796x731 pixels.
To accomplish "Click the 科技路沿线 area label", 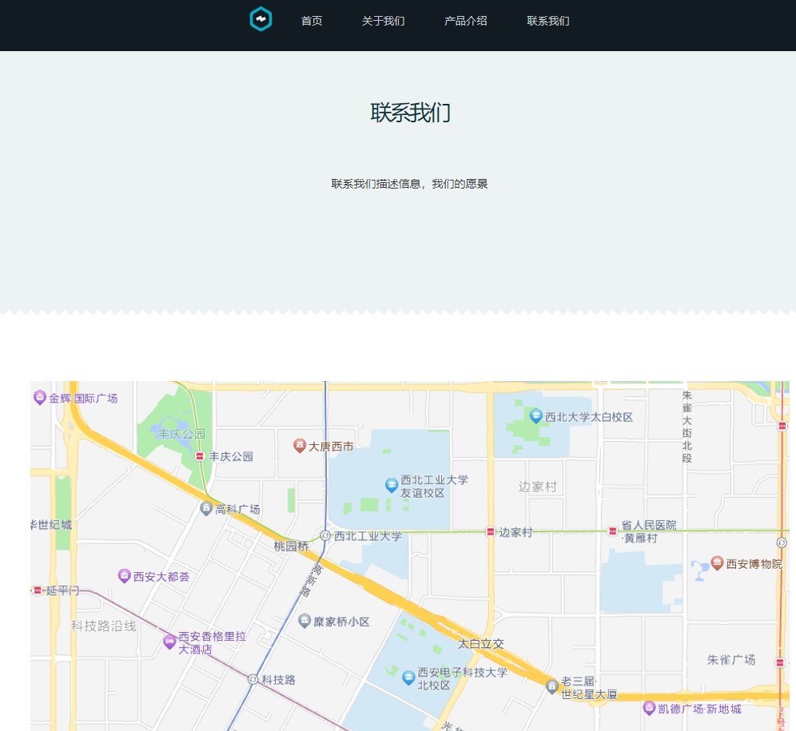I will click(x=104, y=626).
